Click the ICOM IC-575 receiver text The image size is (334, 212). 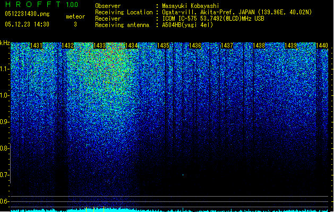pyautogui.click(x=213, y=19)
